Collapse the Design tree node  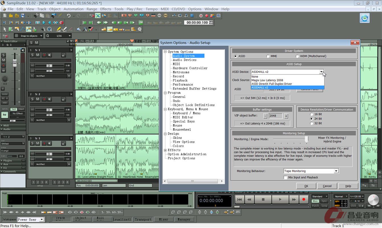click(x=165, y=134)
